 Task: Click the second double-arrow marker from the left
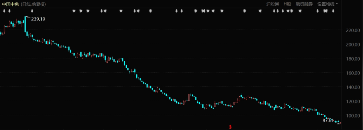coord(9,11)
